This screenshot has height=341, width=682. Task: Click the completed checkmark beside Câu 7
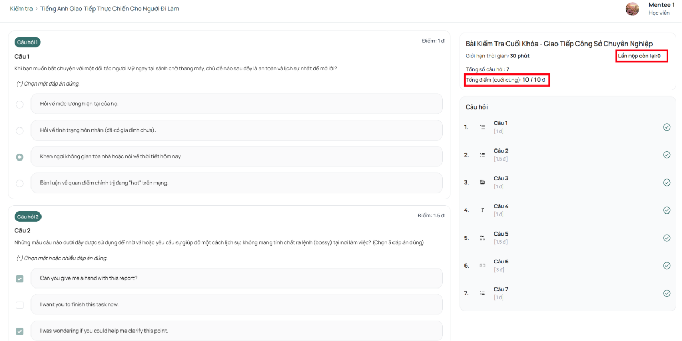pyautogui.click(x=667, y=293)
